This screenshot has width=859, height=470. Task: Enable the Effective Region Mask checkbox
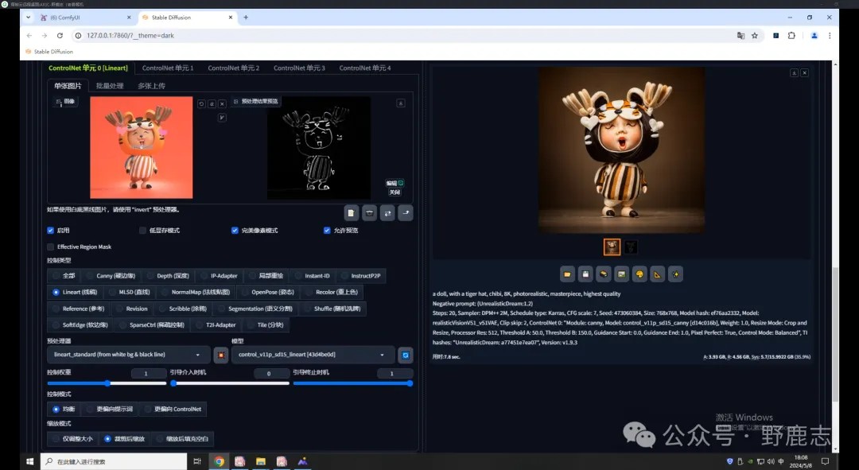(50, 247)
